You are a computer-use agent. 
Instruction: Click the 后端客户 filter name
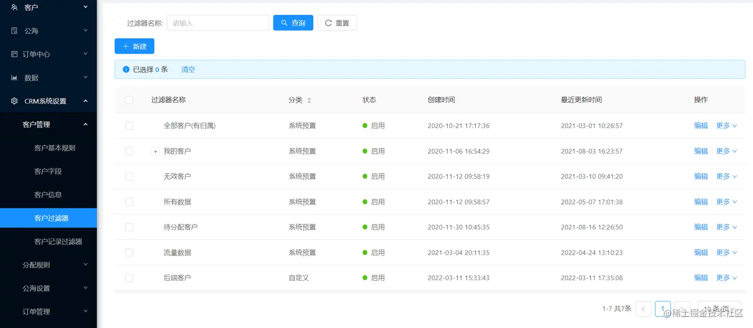177,278
